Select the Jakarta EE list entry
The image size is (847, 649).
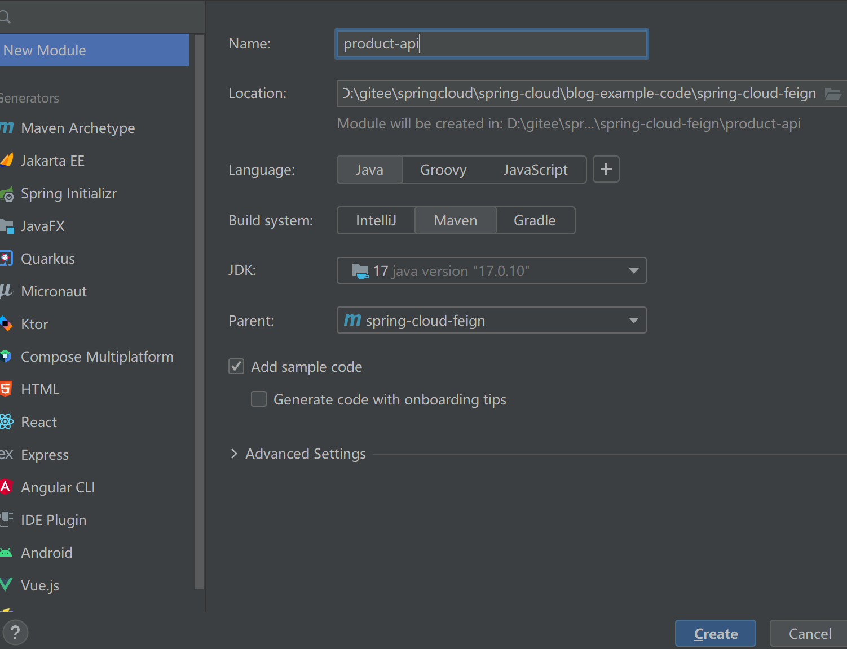click(x=94, y=161)
